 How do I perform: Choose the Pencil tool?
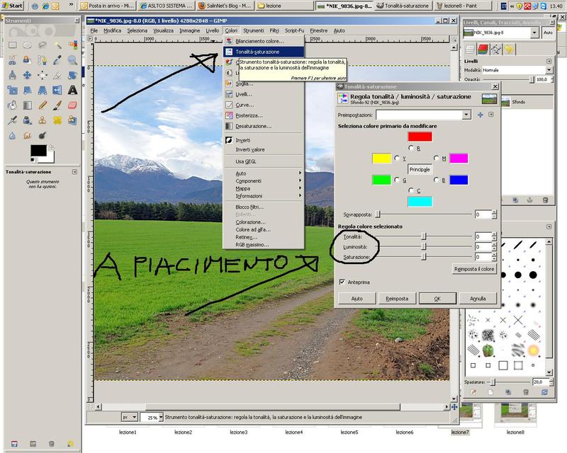[x=43, y=105]
